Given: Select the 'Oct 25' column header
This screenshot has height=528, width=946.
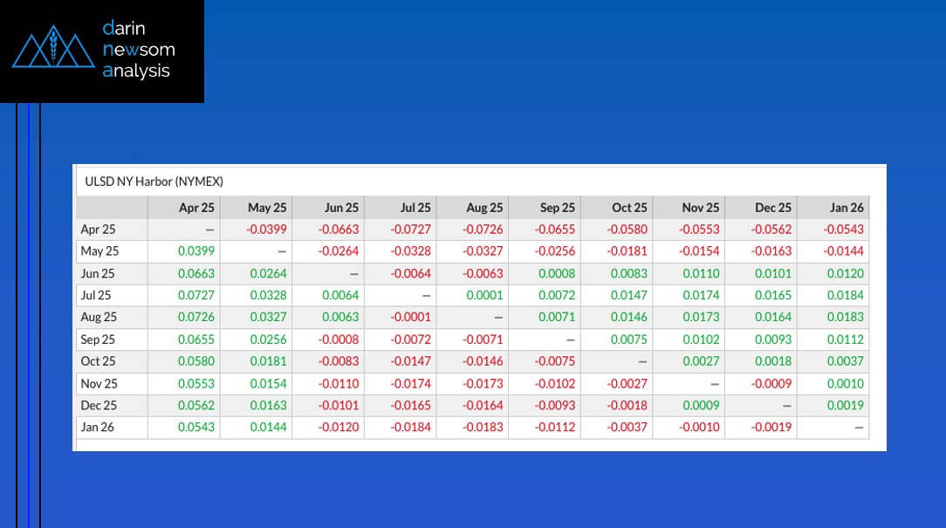Looking at the screenshot, I should 629,208.
